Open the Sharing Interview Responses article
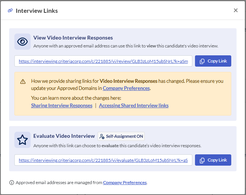Image resolution: width=246 pixels, height=195 pixels. coord(62,106)
